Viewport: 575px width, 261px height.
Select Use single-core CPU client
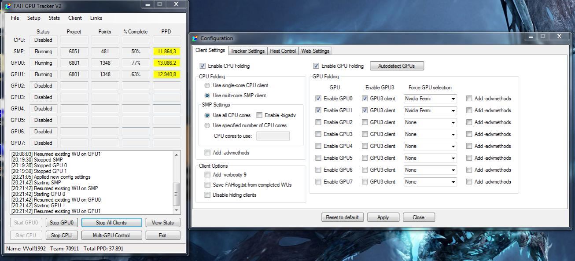click(207, 85)
